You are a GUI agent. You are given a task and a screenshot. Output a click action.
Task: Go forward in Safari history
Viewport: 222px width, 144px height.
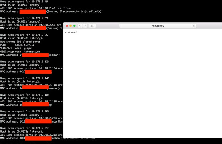point(85,26)
